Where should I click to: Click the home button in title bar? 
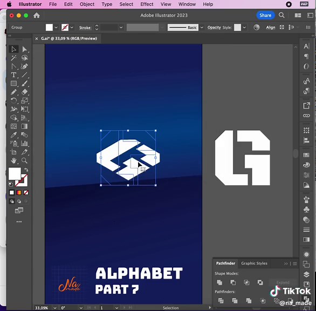(x=37, y=15)
